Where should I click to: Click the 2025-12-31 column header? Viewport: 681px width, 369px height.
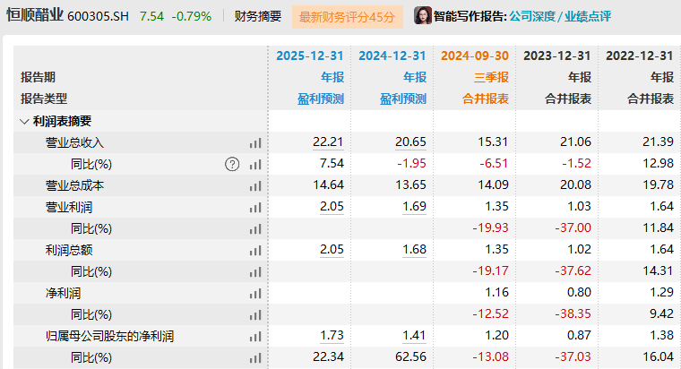point(310,56)
